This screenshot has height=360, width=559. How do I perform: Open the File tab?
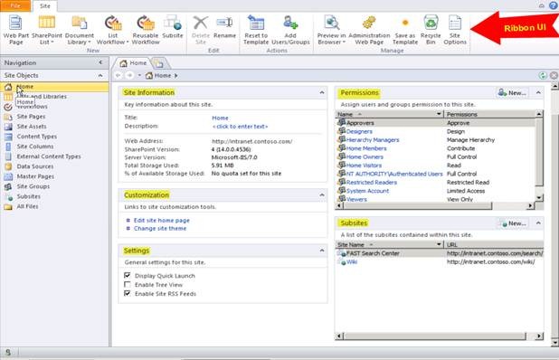coord(15,5)
